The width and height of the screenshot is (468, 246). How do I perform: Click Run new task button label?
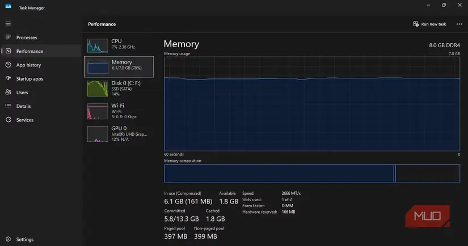tap(433, 24)
